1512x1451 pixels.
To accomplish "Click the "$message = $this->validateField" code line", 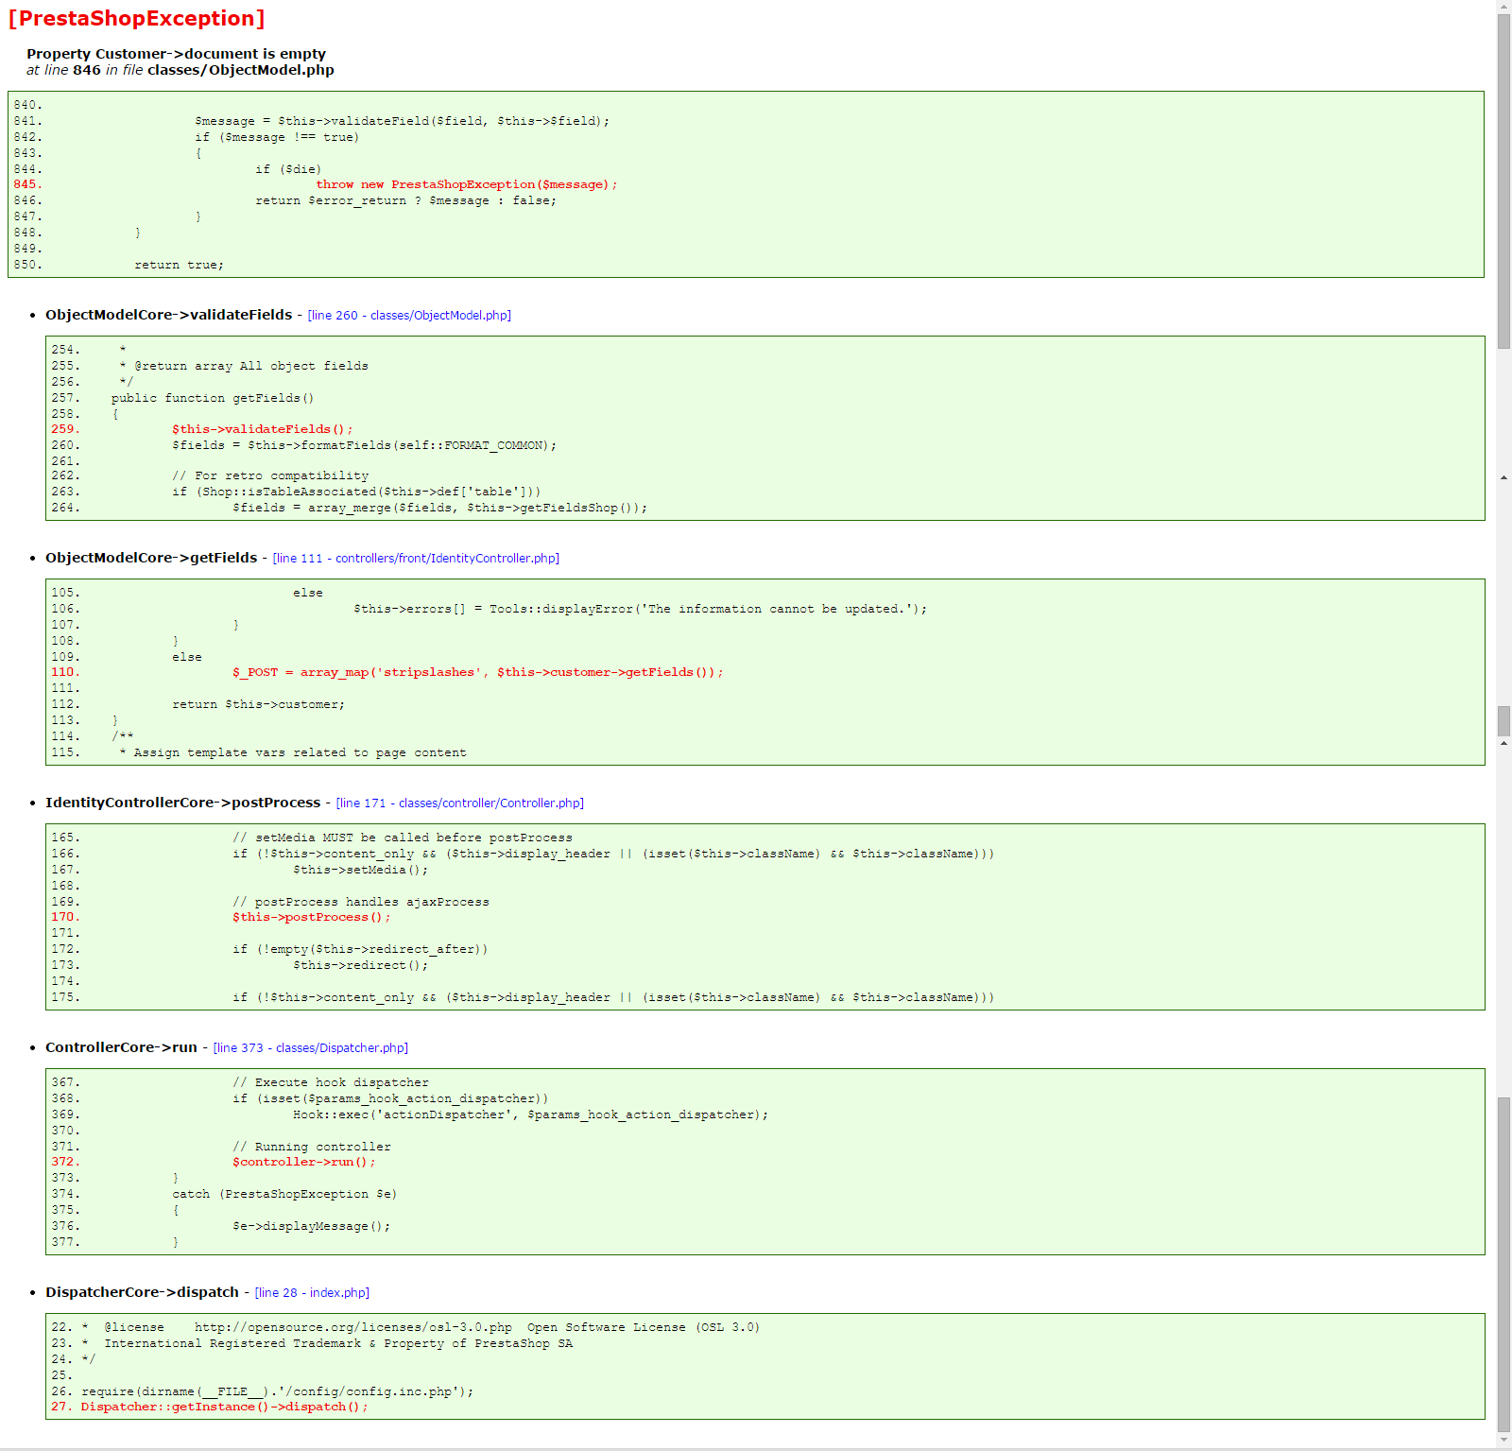I will [x=403, y=122].
